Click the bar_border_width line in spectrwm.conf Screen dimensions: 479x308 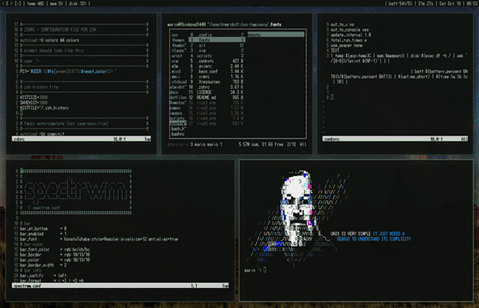tap(43, 265)
